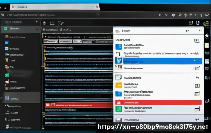Expand the second section heading arrow in the white panel

[197, 78]
